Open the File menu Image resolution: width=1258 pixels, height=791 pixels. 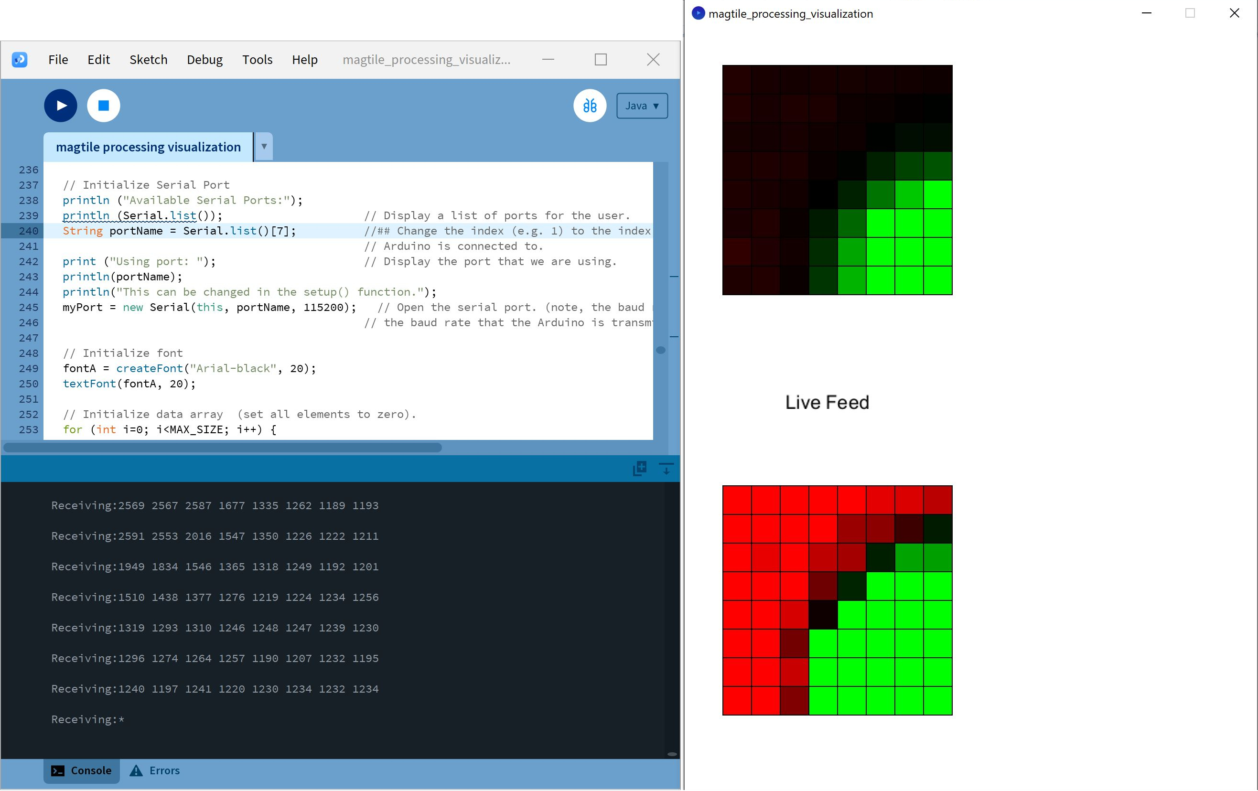pos(58,60)
